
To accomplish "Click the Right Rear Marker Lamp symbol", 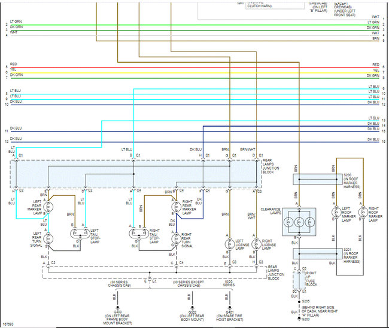I will pos(177,207).
